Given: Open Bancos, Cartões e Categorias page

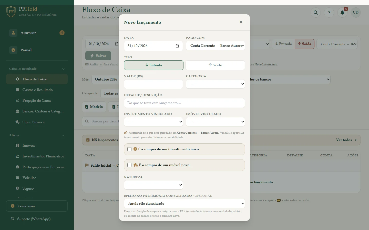Looking at the screenshot, I should coord(37,111).
